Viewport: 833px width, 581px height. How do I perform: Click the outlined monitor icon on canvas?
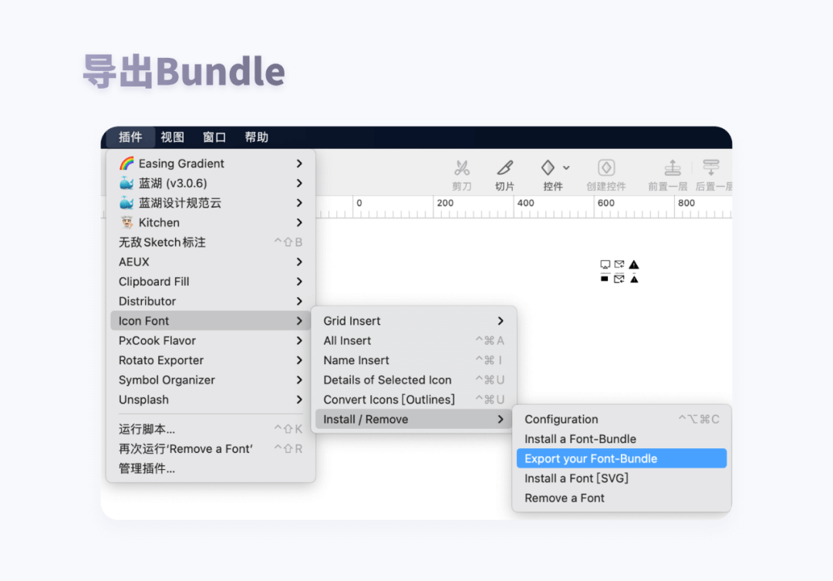pos(605,264)
